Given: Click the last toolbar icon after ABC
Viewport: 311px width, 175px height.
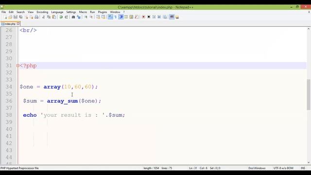Looking at the screenshot, I should (x=177, y=17).
